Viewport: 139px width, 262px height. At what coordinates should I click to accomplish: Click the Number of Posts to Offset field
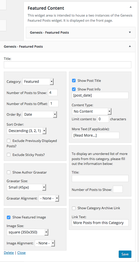54,103
